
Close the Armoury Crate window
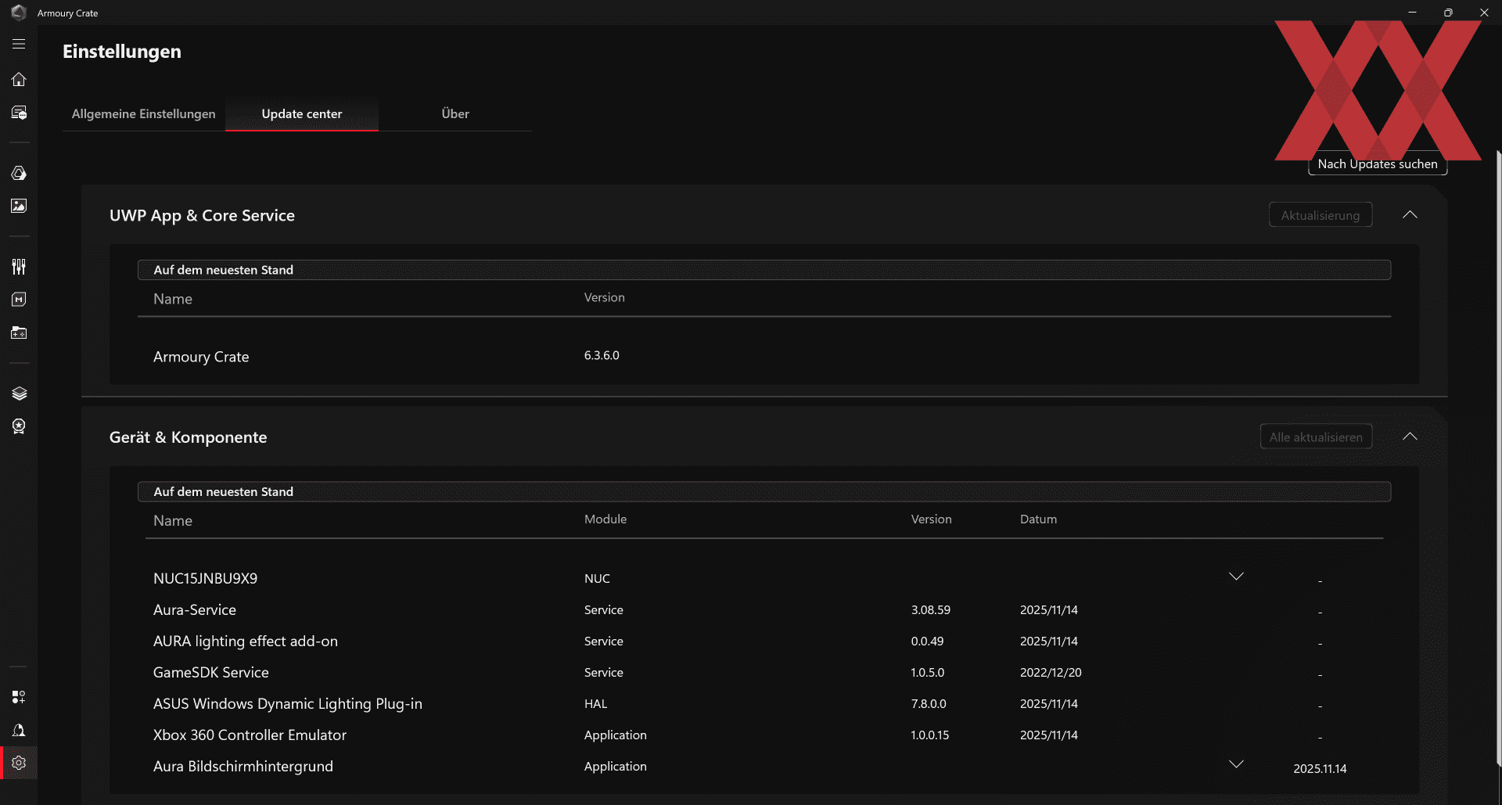point(1484,13)
